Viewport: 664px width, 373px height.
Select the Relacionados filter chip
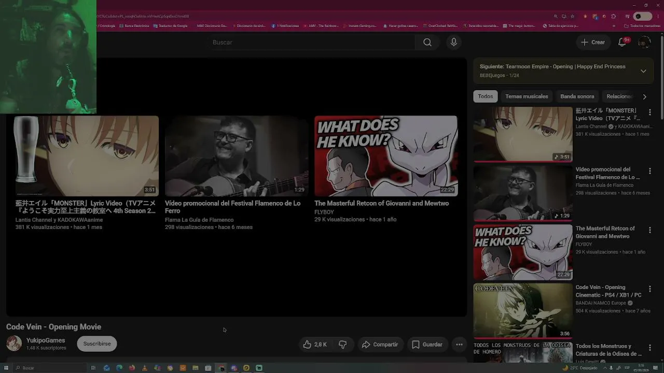tap(619, 96)
